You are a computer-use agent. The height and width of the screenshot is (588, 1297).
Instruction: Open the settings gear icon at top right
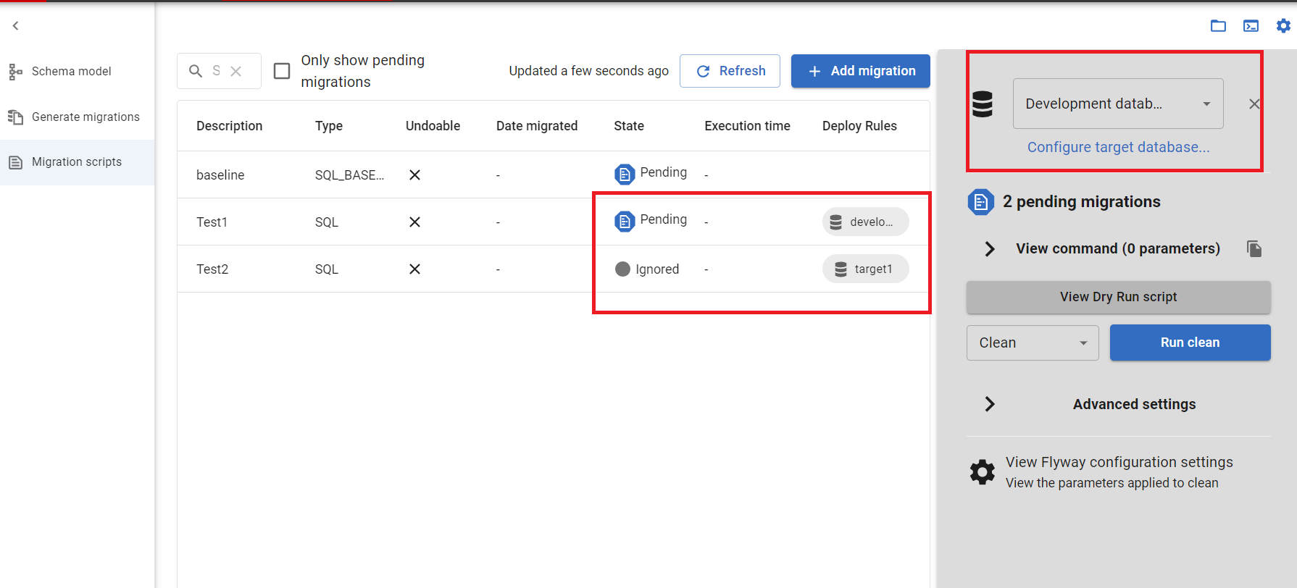1283,26
